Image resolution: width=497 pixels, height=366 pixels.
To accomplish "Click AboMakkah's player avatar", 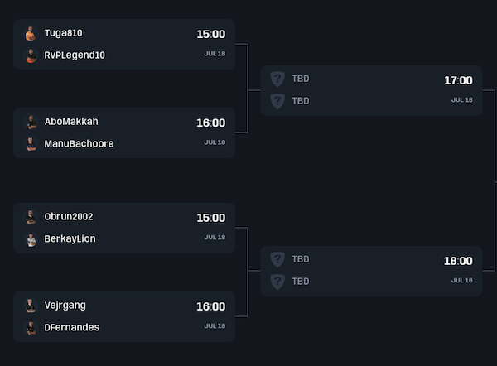I will pos(31,123).
